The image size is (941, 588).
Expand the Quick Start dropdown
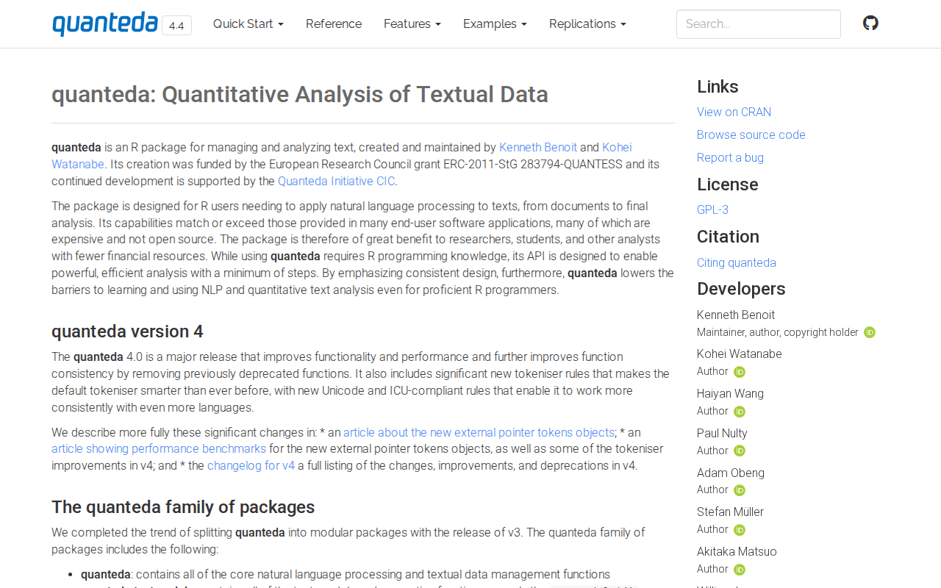click(248, 24)
